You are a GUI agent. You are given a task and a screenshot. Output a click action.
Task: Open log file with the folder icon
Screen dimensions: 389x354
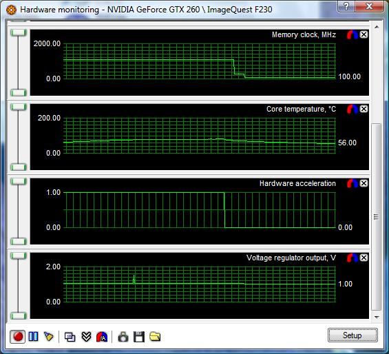tap(155, 337)
